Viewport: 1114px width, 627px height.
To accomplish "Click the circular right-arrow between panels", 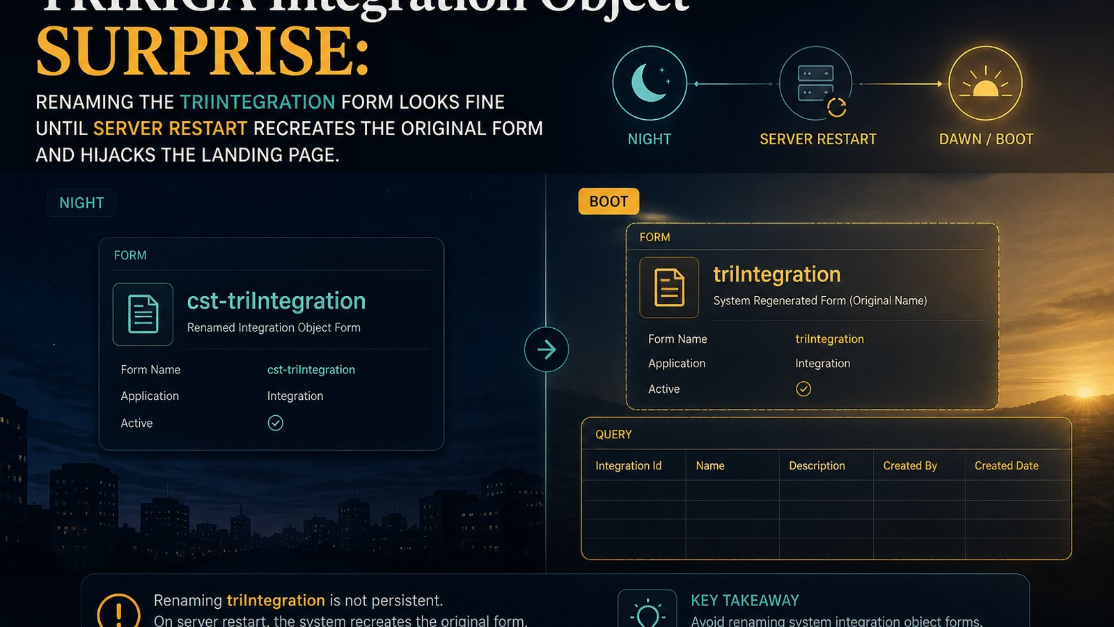I will click(547, 349).
